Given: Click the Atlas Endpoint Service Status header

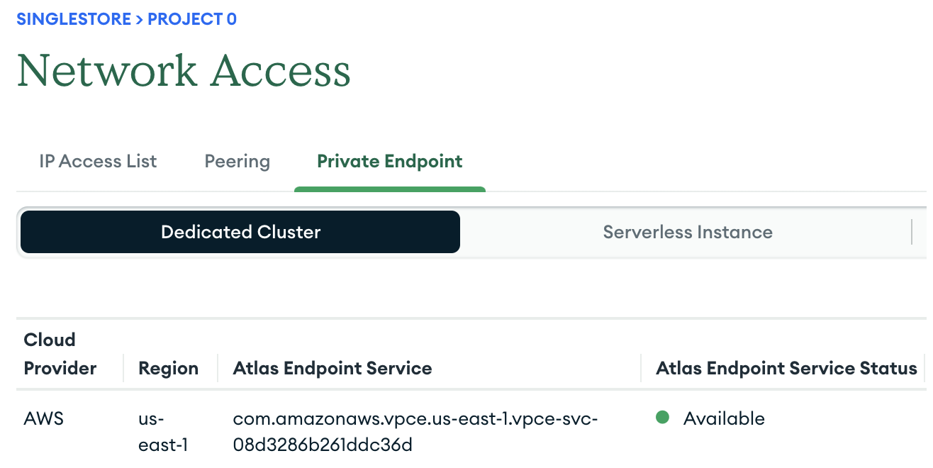Looking at the screenshot, I should (787, 368).
